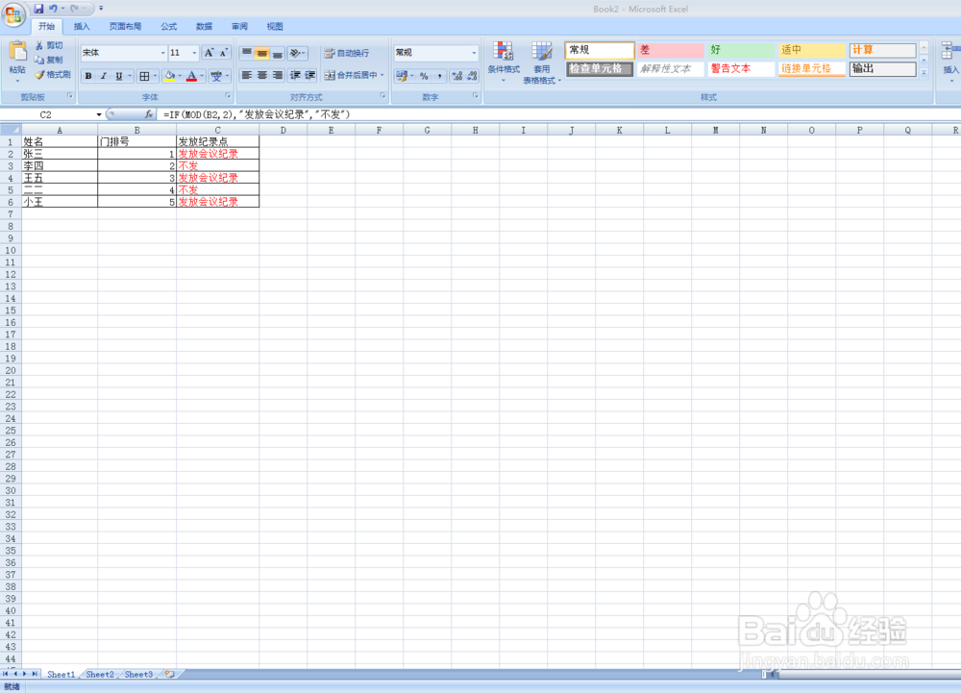Viewport: 961px width, 694px height.
Task: Expand the cell styles gallery
Action: coord(924,72)
